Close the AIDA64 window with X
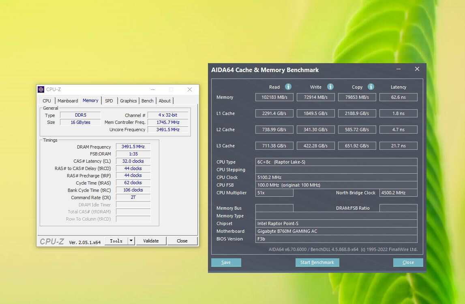 pyautogui.click(x=417, y=69)
